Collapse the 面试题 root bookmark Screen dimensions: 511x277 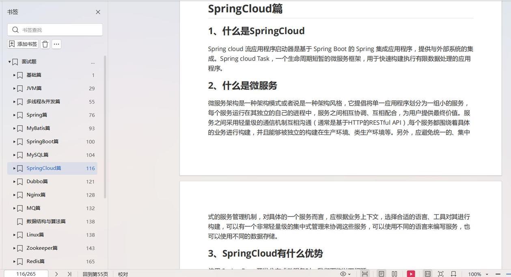pos(9,62)
